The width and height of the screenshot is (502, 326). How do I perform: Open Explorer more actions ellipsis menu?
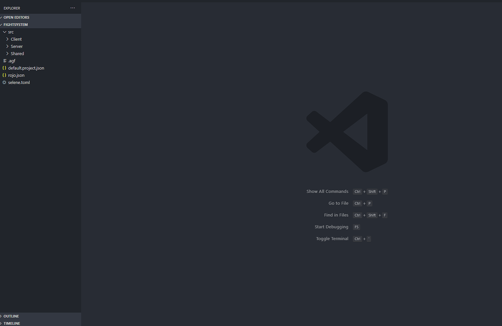(x=73, y=8)
